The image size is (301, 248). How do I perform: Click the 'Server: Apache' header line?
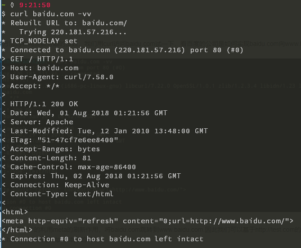[x=42, y=122]
